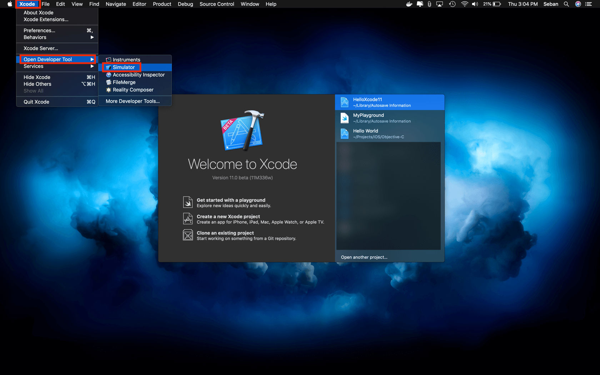Click the battery status icon
The height and width of the screenshot is (375, 600).
point(497,4)
